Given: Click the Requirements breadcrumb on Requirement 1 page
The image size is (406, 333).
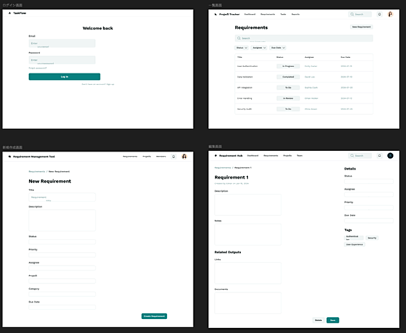Looking at the screenshot, I should click(x=222, y=168).
